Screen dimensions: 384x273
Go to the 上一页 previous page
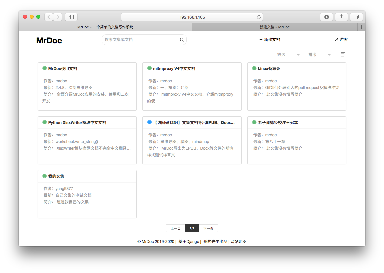[176, 228]
